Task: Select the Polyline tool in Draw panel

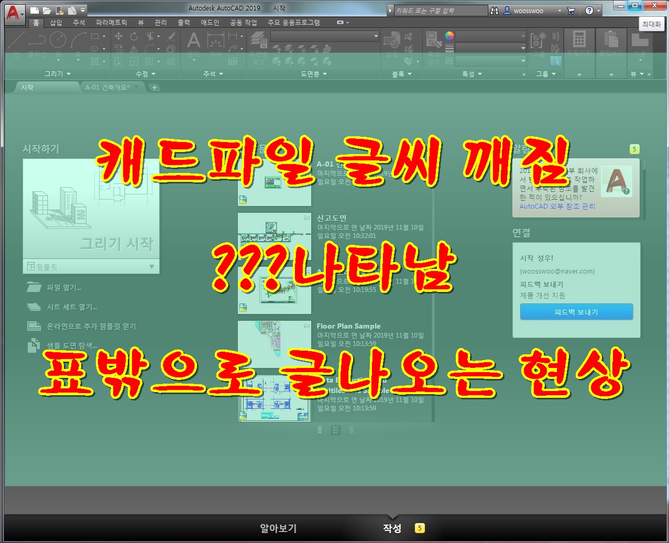Action: click(x=37, y=40)
